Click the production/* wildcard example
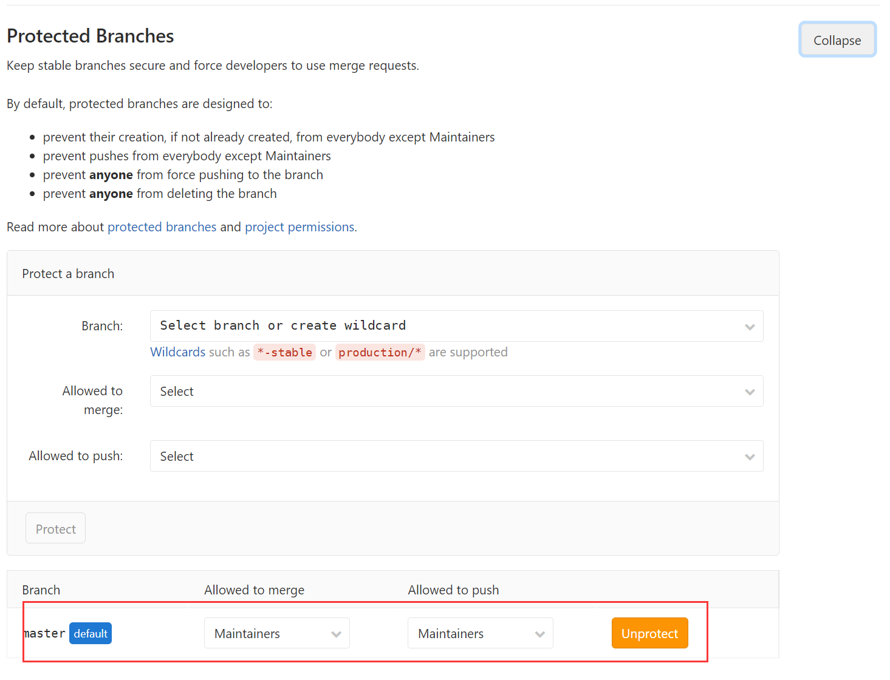 pos(380,352)
